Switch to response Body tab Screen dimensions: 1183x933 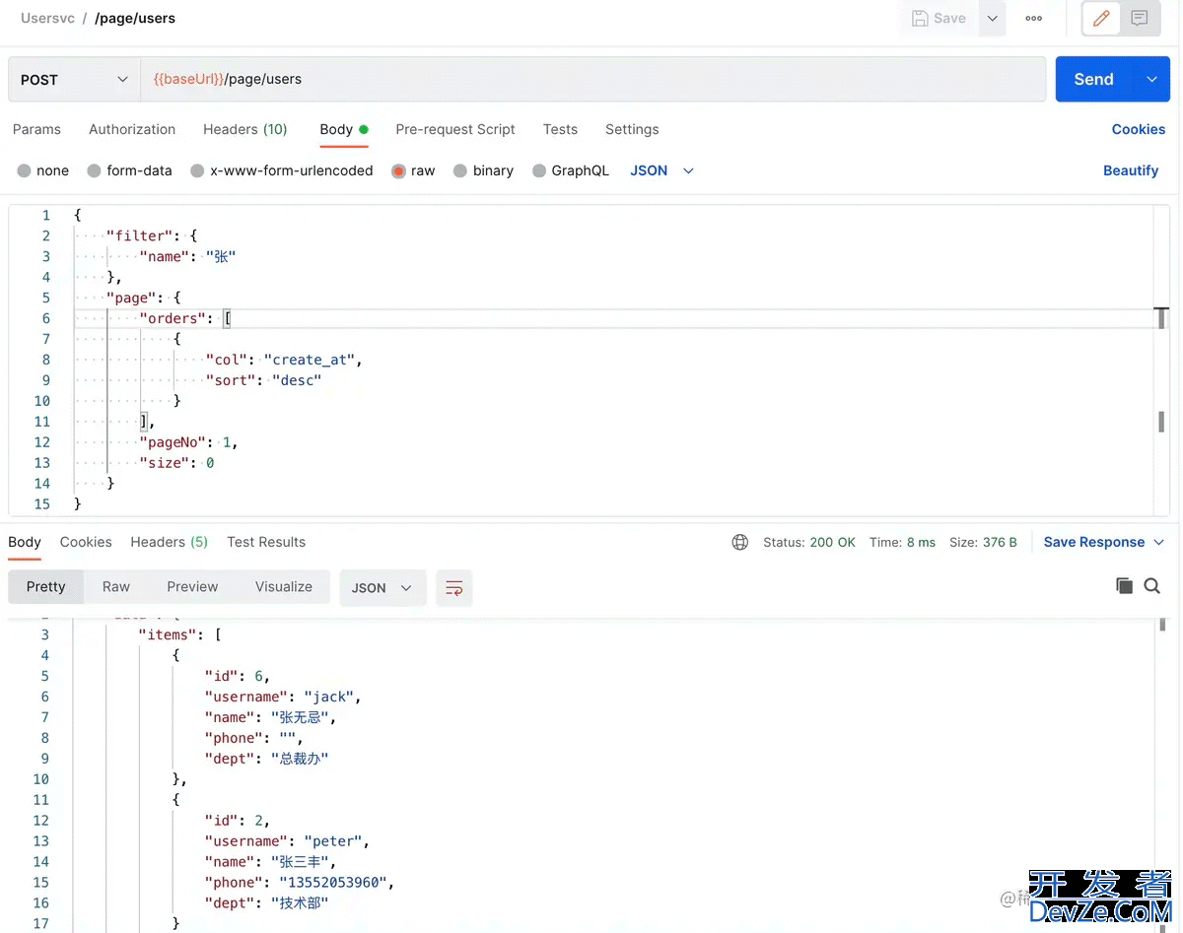click(25, 542)
